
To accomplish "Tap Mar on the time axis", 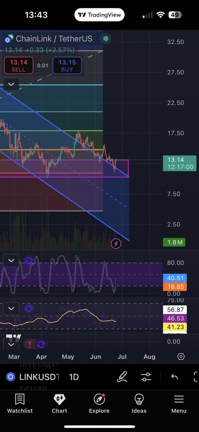I will (x=14, y=357).
